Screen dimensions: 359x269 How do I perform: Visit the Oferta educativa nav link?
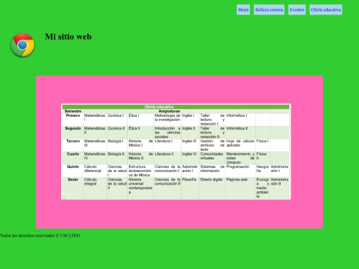pyautogui.click(x=326, y=9)
